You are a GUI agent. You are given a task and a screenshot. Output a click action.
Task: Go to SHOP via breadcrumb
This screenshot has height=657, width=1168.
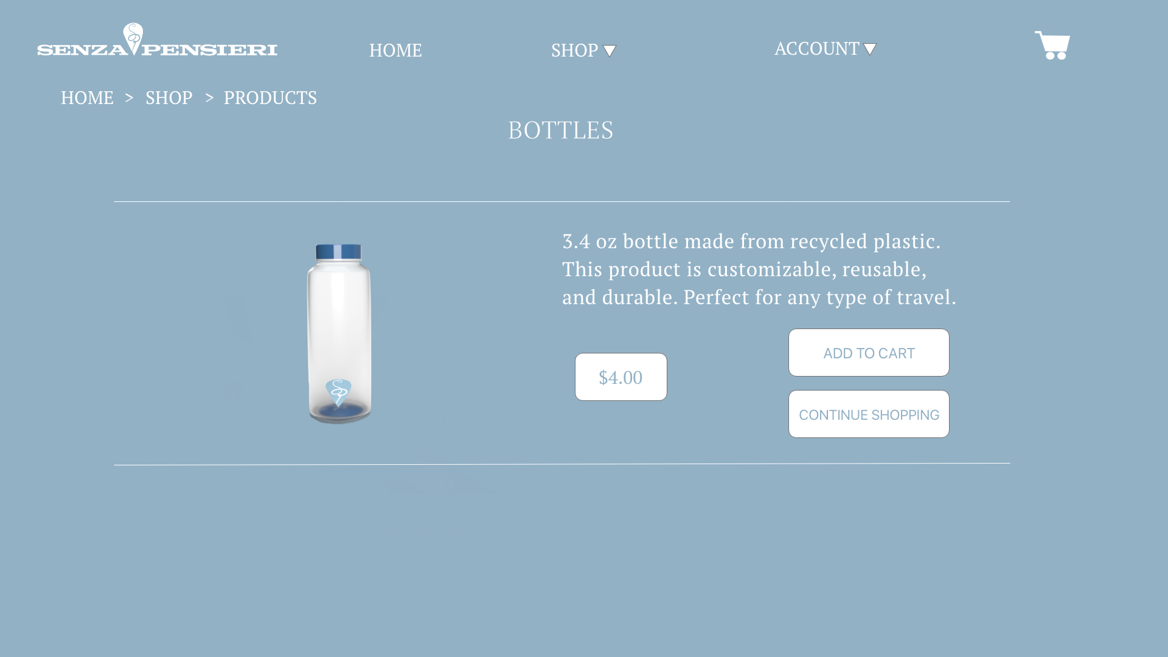click(169, 97)
